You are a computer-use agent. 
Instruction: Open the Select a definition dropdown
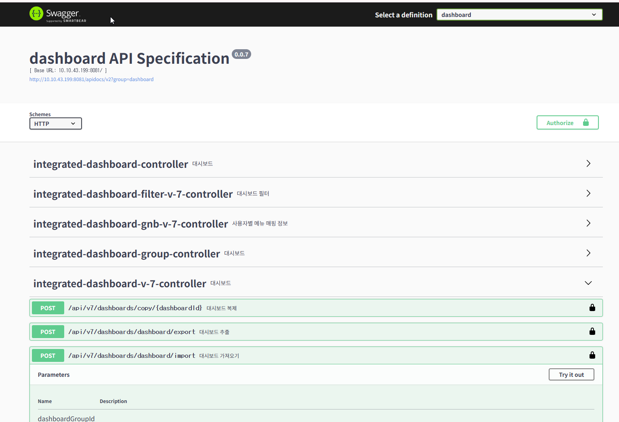[519, 15]
